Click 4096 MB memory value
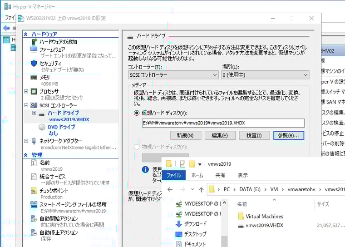The height and width of the screenshot is (247, 345). 49,84
